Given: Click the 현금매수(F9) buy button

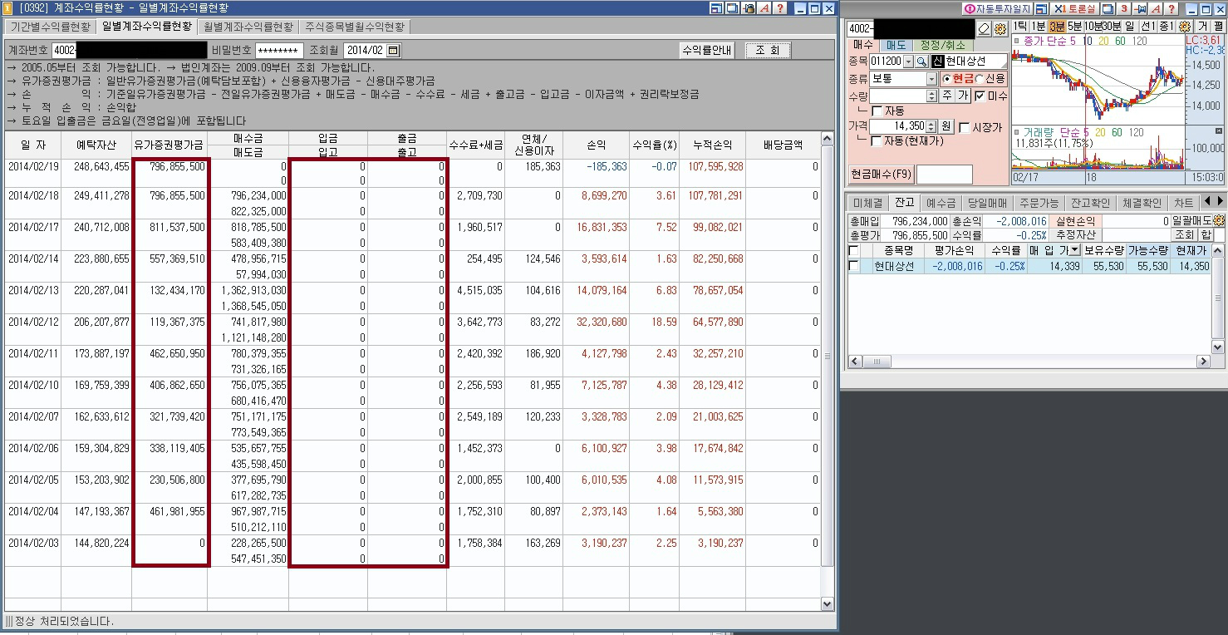Looking at the screenshot, I should tap(881, 175).
